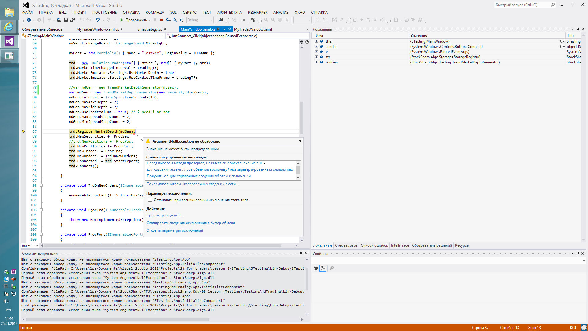This screenshot has height=331, width=588.
Task: Expand the 'this' variable in Locals
Action: (x=316, y=41)
